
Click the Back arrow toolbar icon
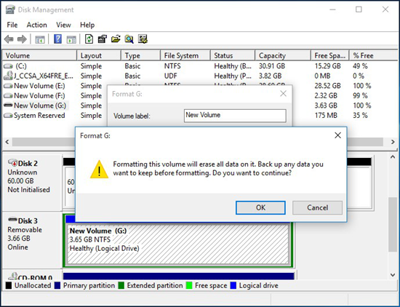point(9,39)
